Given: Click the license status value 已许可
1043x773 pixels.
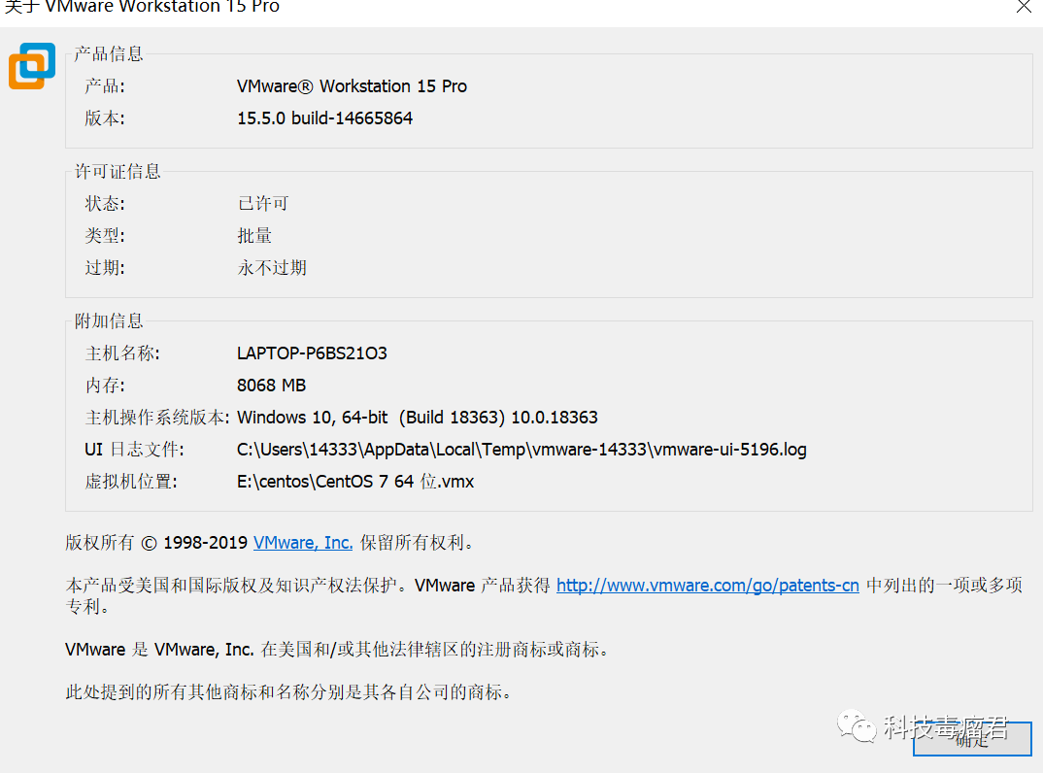Looking at the screenshot, I should tap(263, 204).
